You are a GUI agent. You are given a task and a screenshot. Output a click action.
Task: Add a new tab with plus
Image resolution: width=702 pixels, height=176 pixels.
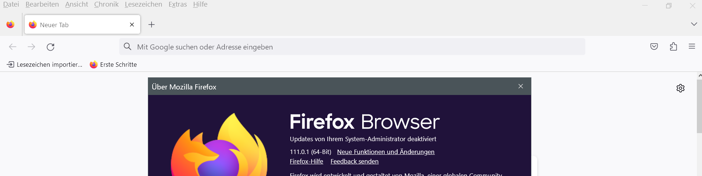pos(152,25)
